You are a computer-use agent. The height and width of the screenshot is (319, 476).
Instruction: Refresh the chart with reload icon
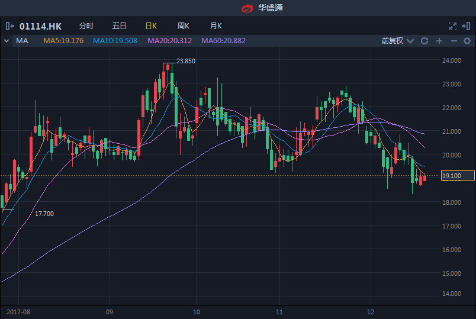424,41
